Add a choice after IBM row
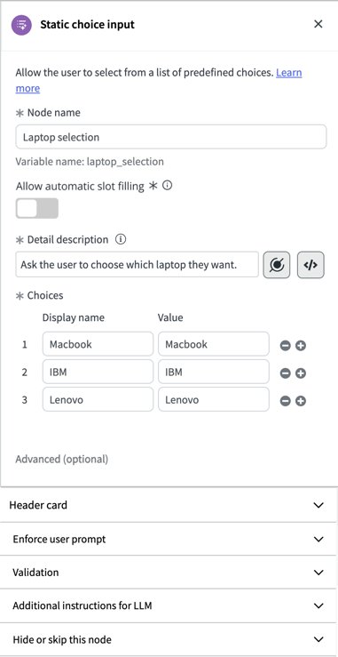Screen dimensions: 338x657 pos(301,373)
